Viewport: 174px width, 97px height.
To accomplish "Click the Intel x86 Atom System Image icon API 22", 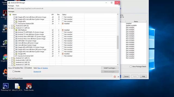I will (x=17, y=45).
